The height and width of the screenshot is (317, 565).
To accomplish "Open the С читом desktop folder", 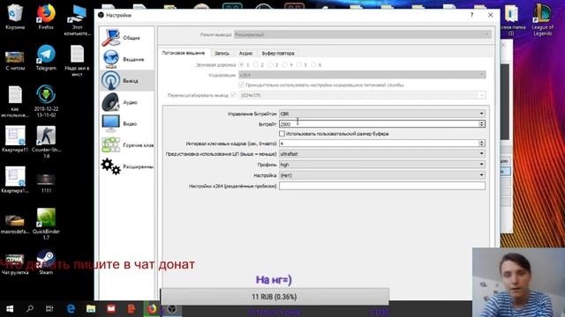I will (15, 60).
